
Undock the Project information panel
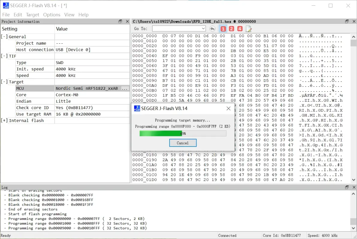(x=120, y=21)
